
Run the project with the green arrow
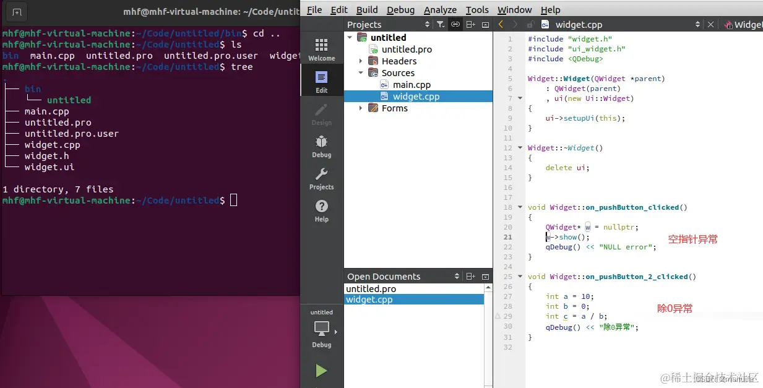[x=321, y=370]
